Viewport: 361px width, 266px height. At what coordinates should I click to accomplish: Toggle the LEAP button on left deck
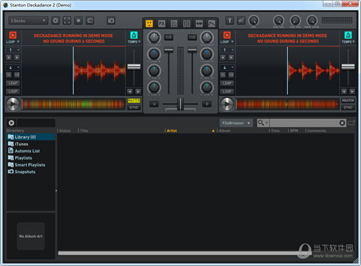click(13, 83)
